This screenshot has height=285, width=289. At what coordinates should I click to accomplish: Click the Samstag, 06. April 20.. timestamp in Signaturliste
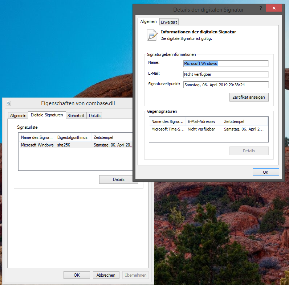pyautogui.click(x=113, y=145)
